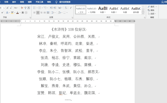Click the first line indent marker on ruler
167x103 pixels.
[21, 20]
